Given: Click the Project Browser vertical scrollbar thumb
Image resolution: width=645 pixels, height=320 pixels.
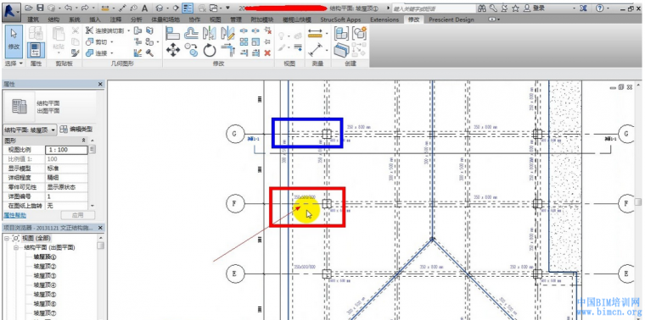Looking at the screenshot, I should pyautogui.click(x=100, y=246).
